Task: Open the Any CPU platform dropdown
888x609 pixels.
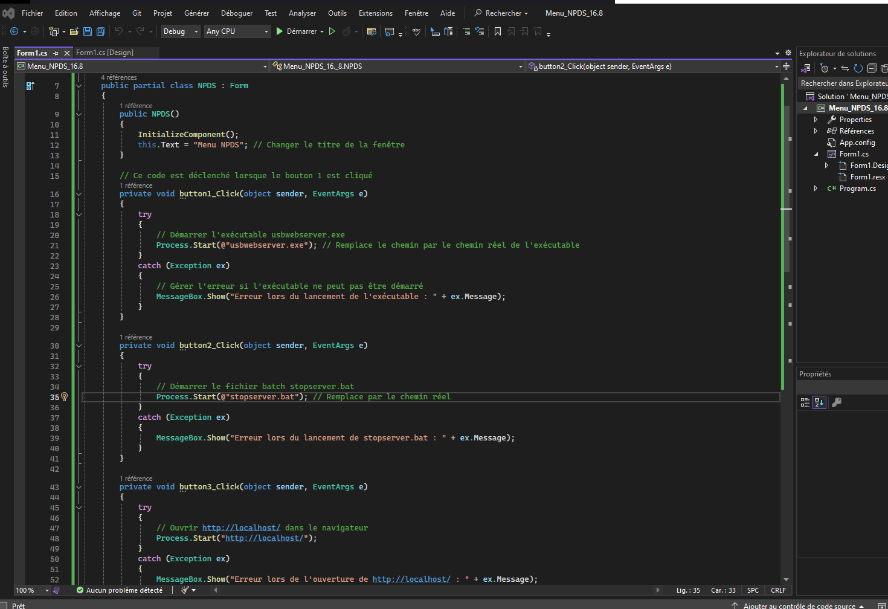Action: (x=237, y=31)
